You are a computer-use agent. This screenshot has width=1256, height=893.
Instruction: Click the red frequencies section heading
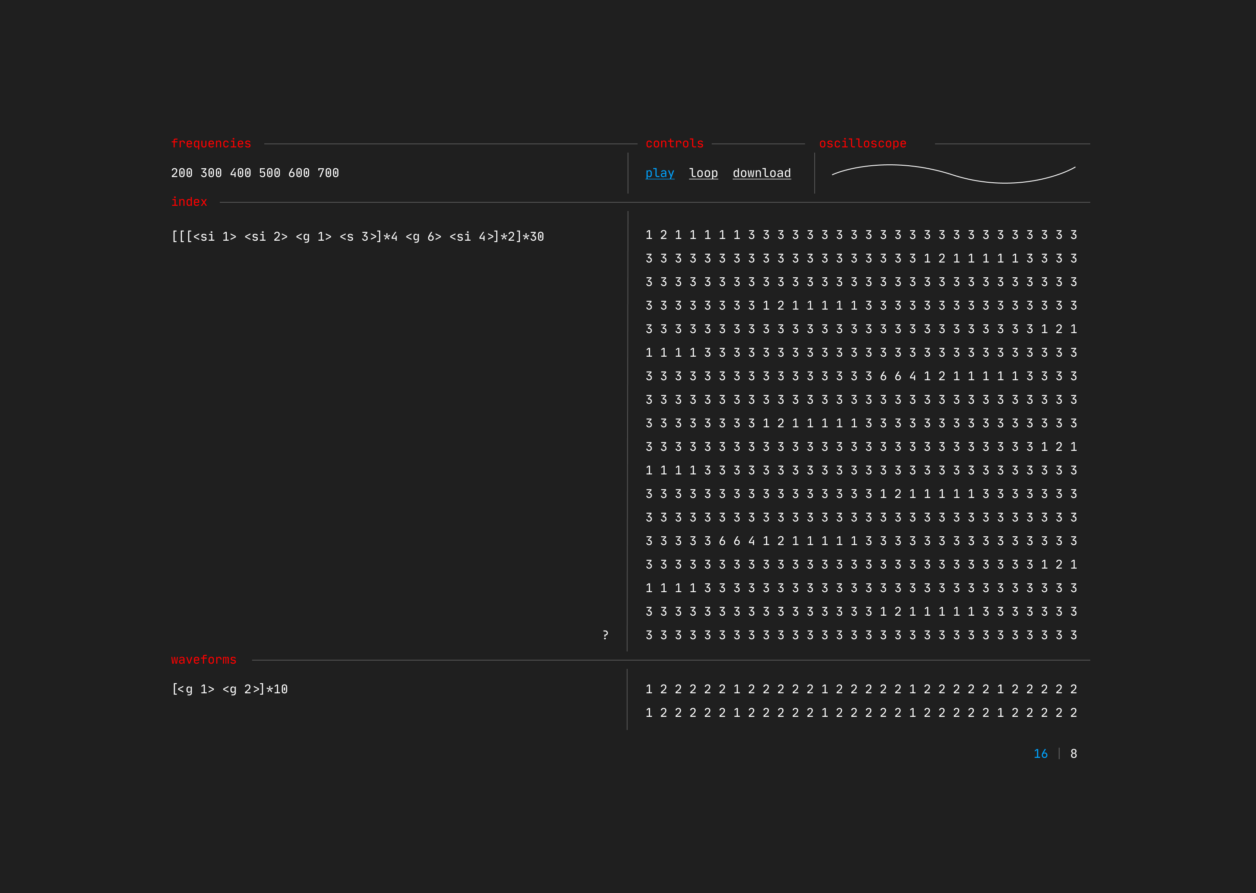click(211, 143)
